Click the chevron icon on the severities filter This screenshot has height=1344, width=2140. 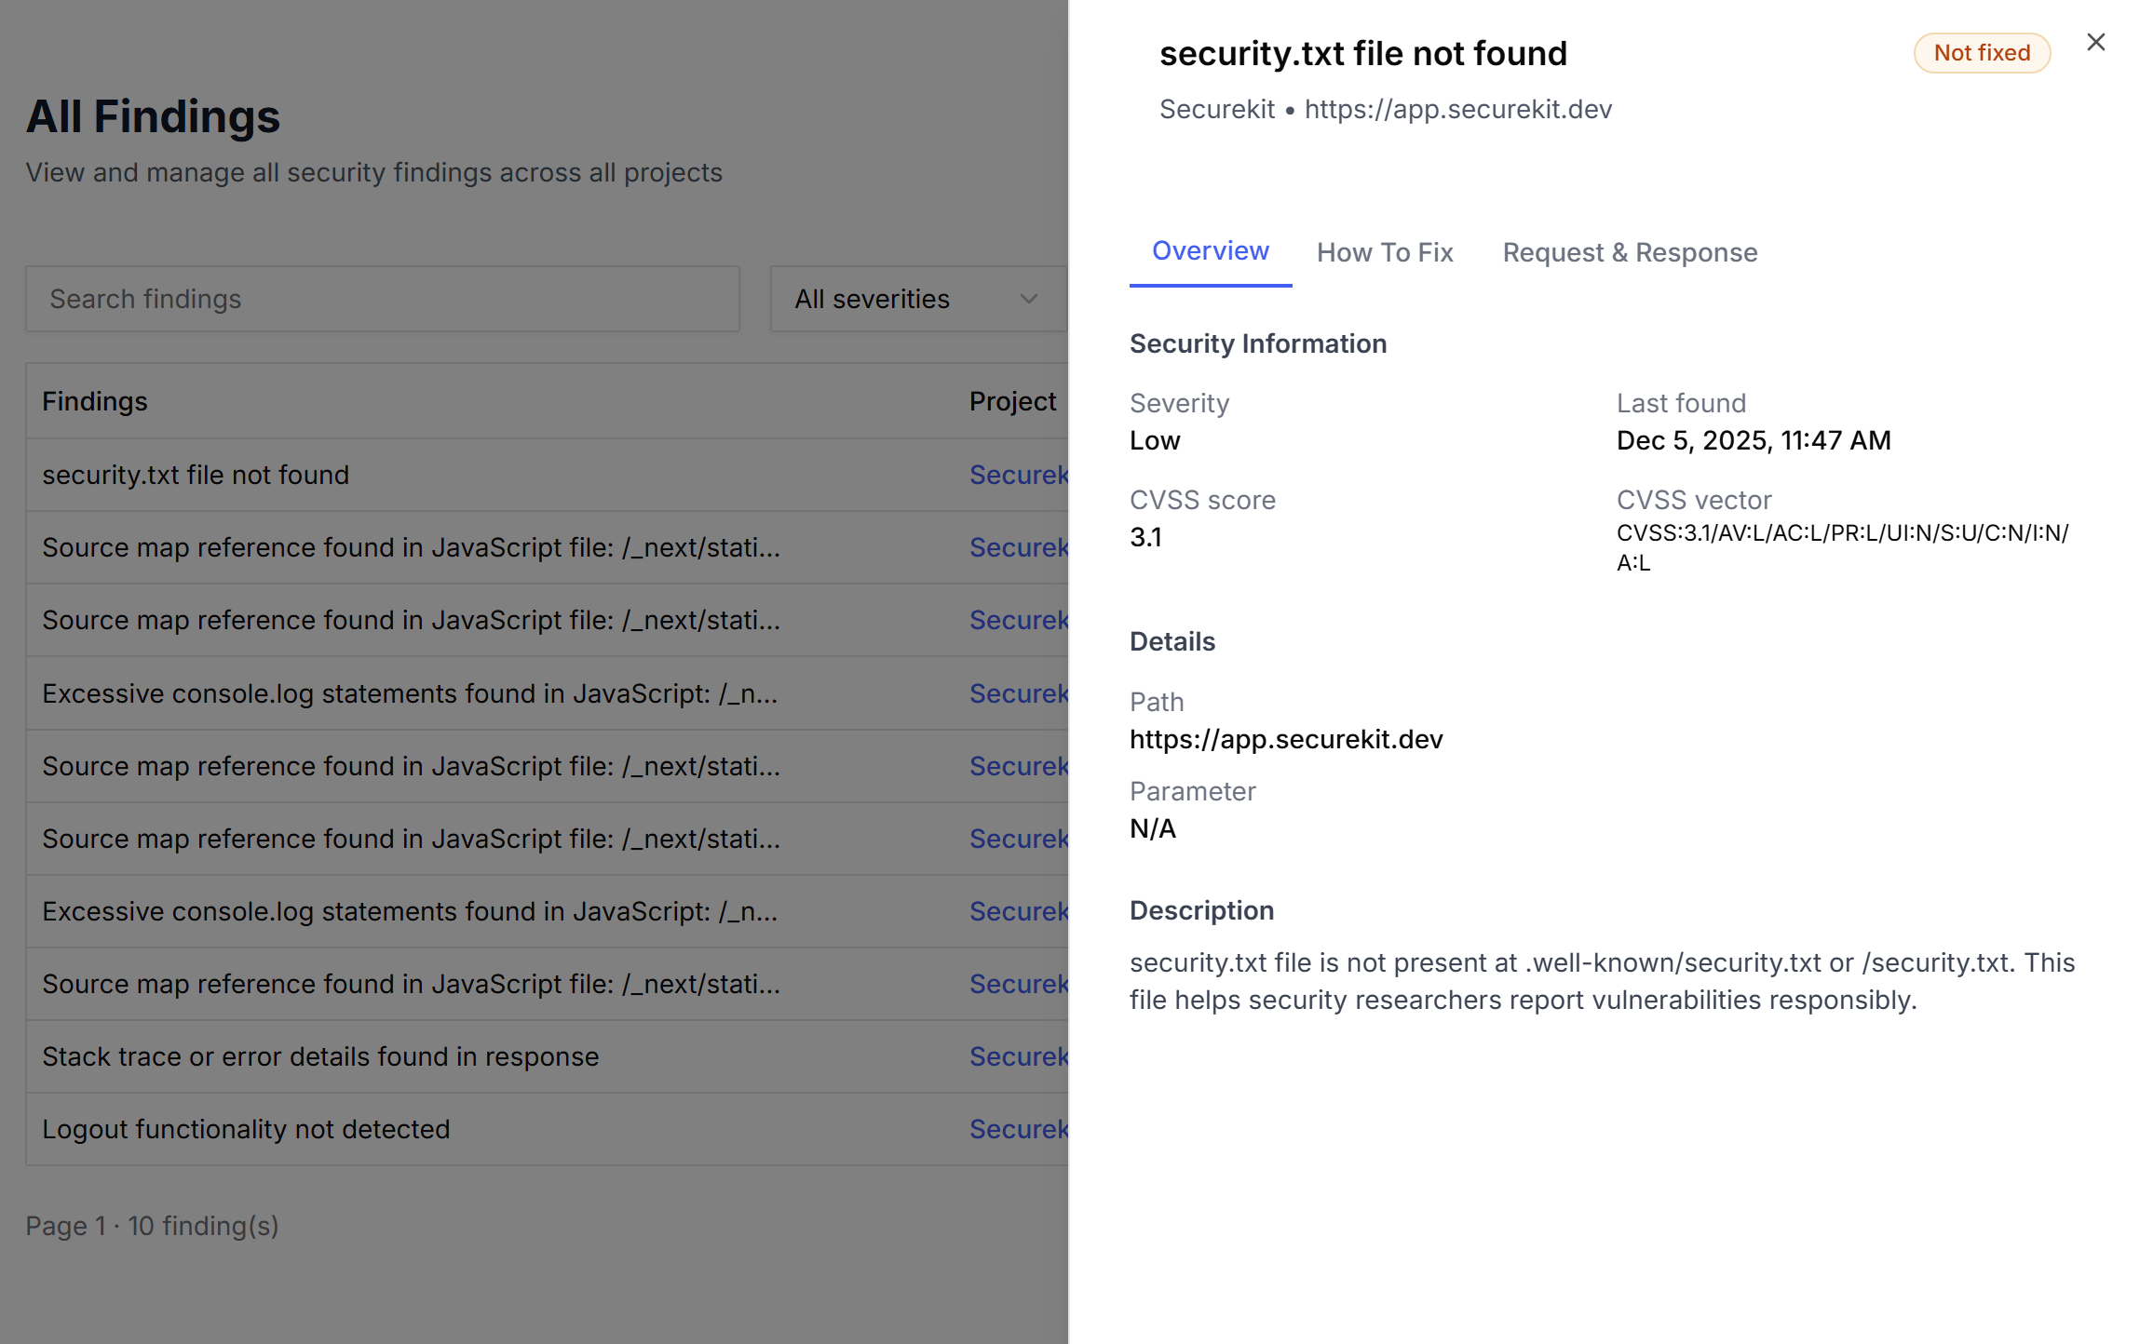(1028, 299)
